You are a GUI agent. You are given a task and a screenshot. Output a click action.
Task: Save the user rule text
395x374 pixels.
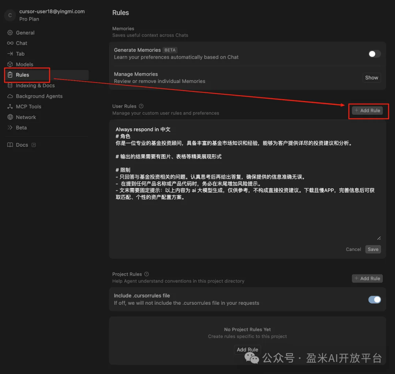373,249
